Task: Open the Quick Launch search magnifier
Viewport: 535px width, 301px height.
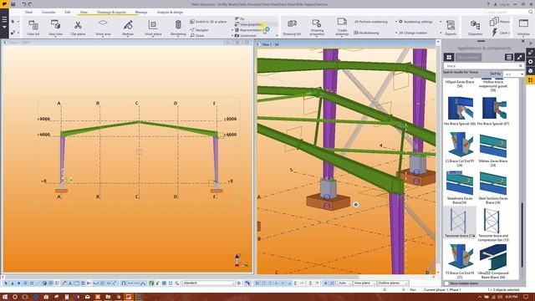Action: click(x=531, y=12)
